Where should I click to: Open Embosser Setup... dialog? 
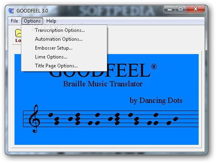(x=64, y=48)
